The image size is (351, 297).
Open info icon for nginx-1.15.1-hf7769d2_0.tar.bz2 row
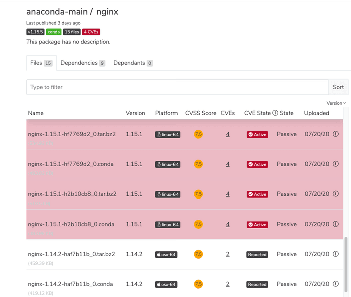(336, 134)
